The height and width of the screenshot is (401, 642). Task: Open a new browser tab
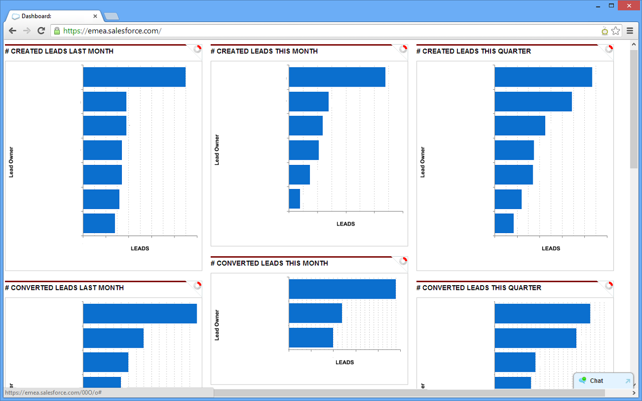(111, 17)
